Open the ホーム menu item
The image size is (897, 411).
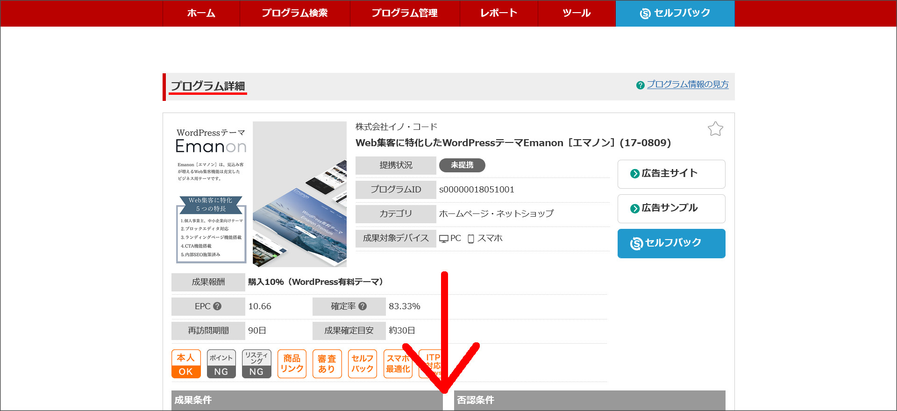click(201, 13)
